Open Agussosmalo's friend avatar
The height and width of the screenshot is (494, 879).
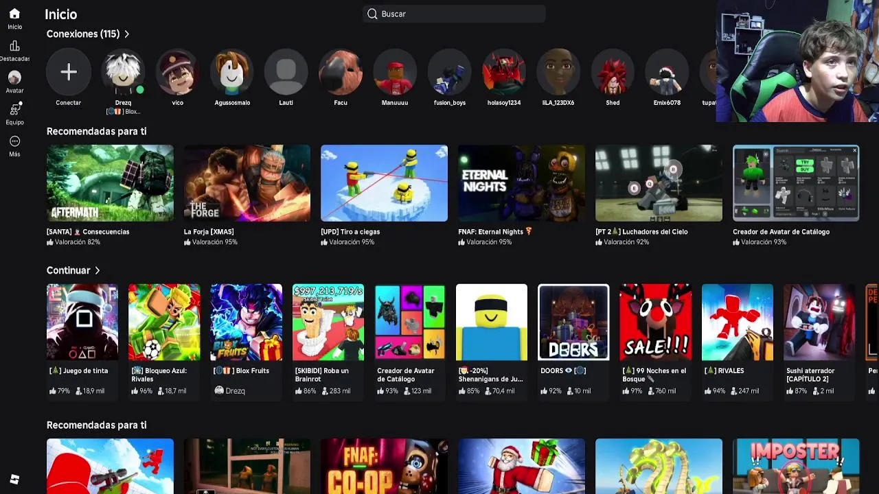click(x=232, y=72)
